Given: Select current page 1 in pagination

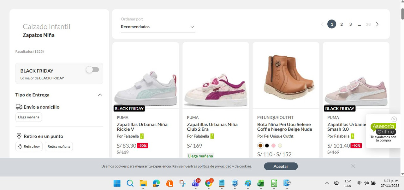Looking at the screenshot, I should 332,24.
